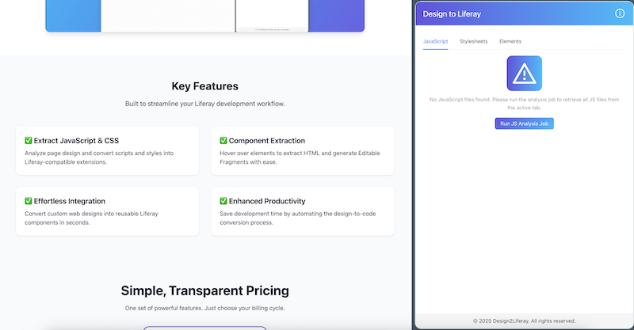Click the Design to Liferay panel title
634x330 pixels.
pos(452,13)
